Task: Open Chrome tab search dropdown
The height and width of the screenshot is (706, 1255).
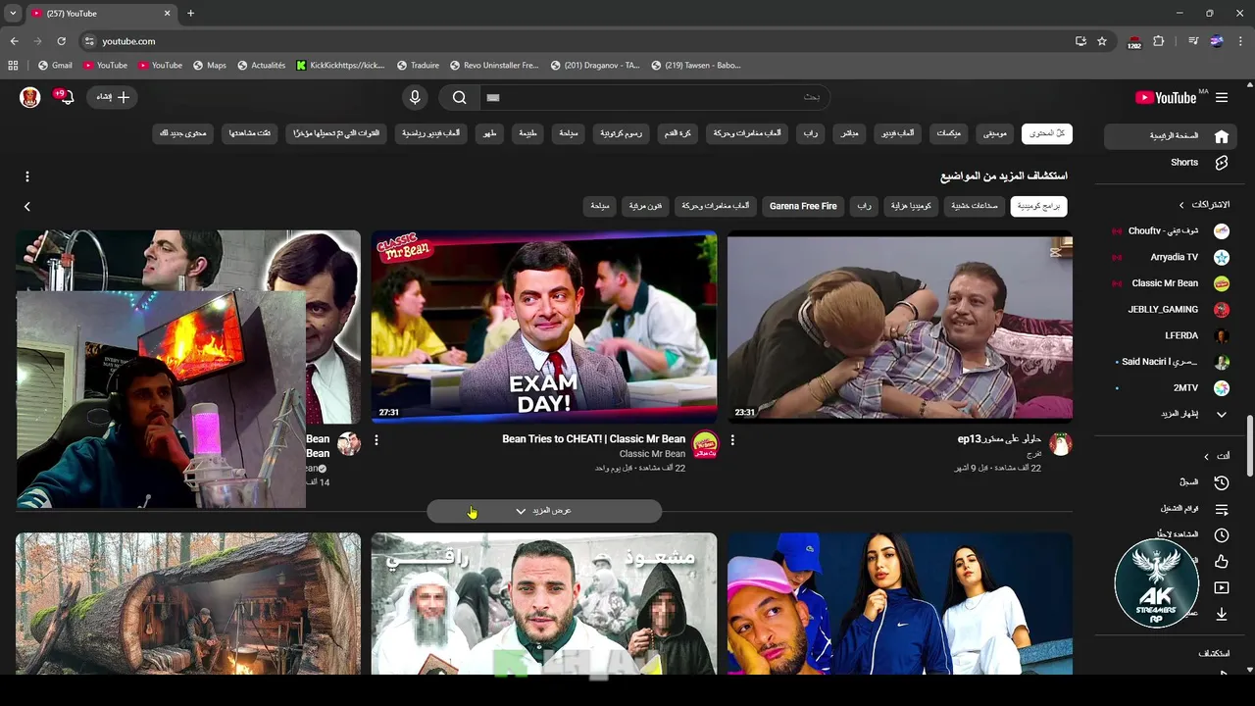Action: 13,13
